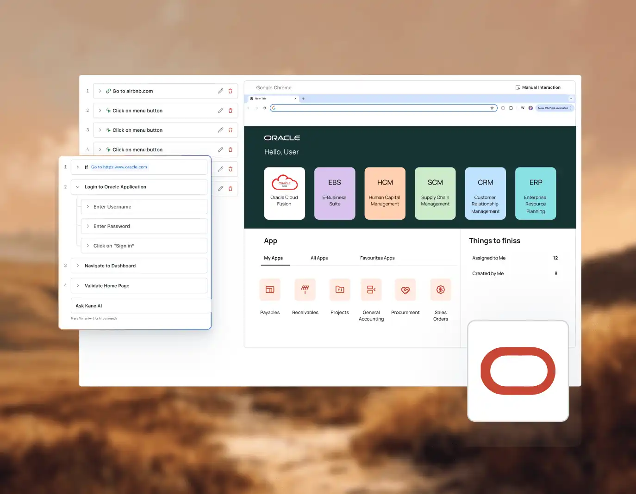Screen dimensions: 636x494
Task: Open the Procurement app icon
Action: 405,290
